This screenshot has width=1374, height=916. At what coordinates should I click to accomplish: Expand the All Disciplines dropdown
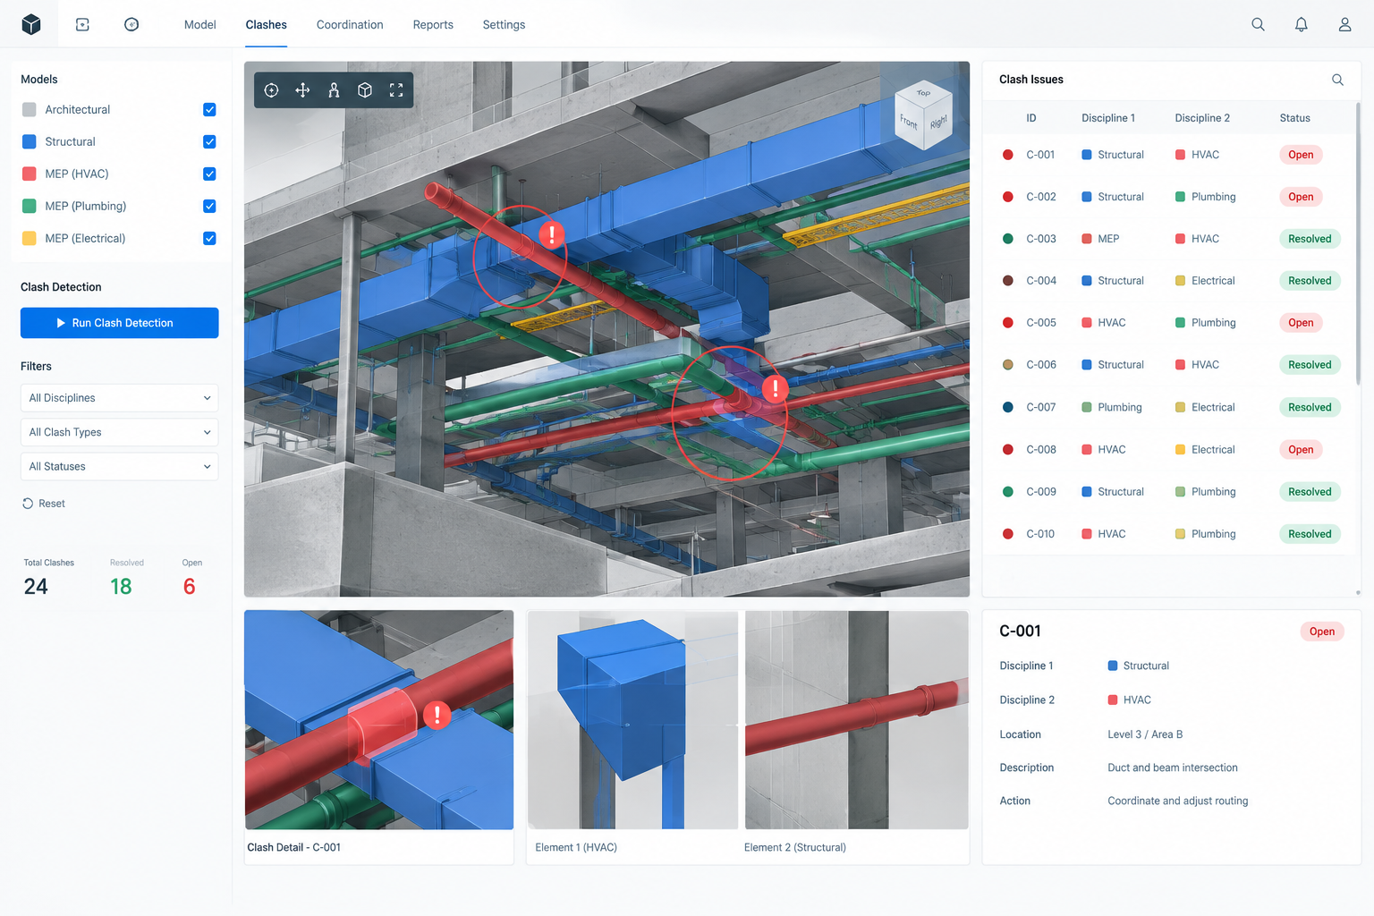(119, 398)
